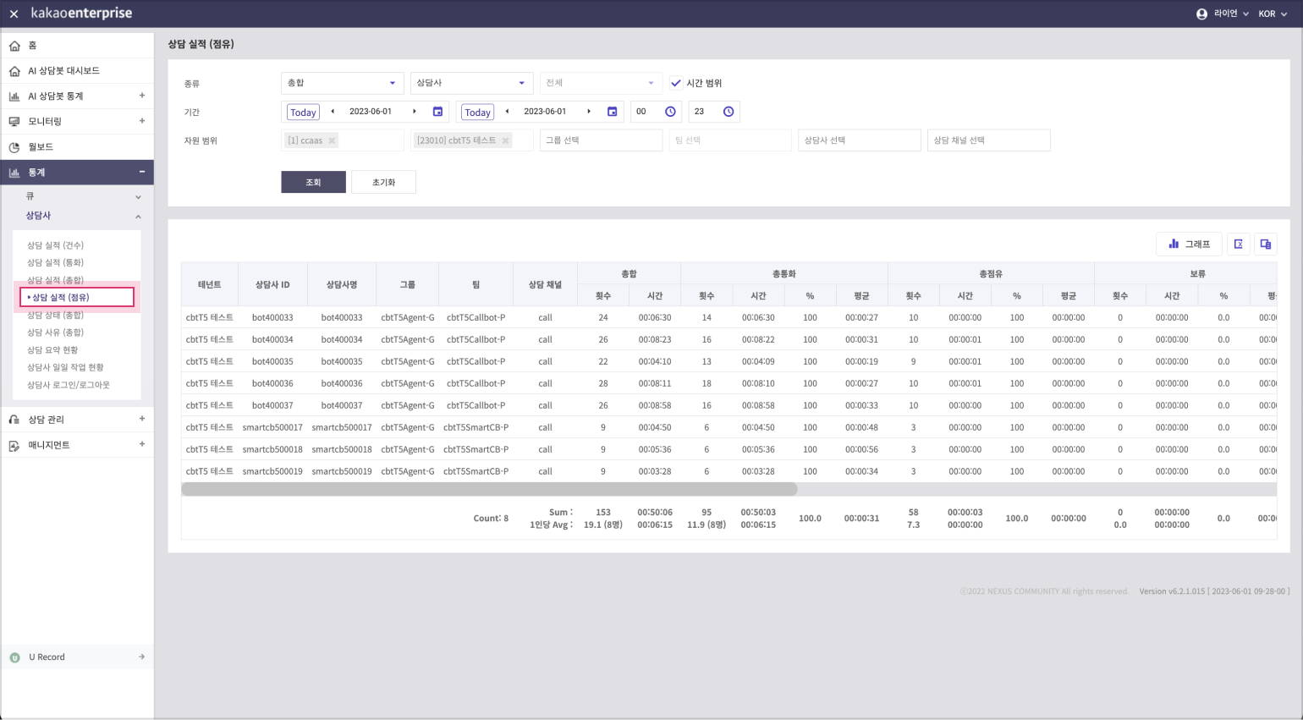Remove the [1] ccaas tag
The image size is (1303, 720).
332,140
